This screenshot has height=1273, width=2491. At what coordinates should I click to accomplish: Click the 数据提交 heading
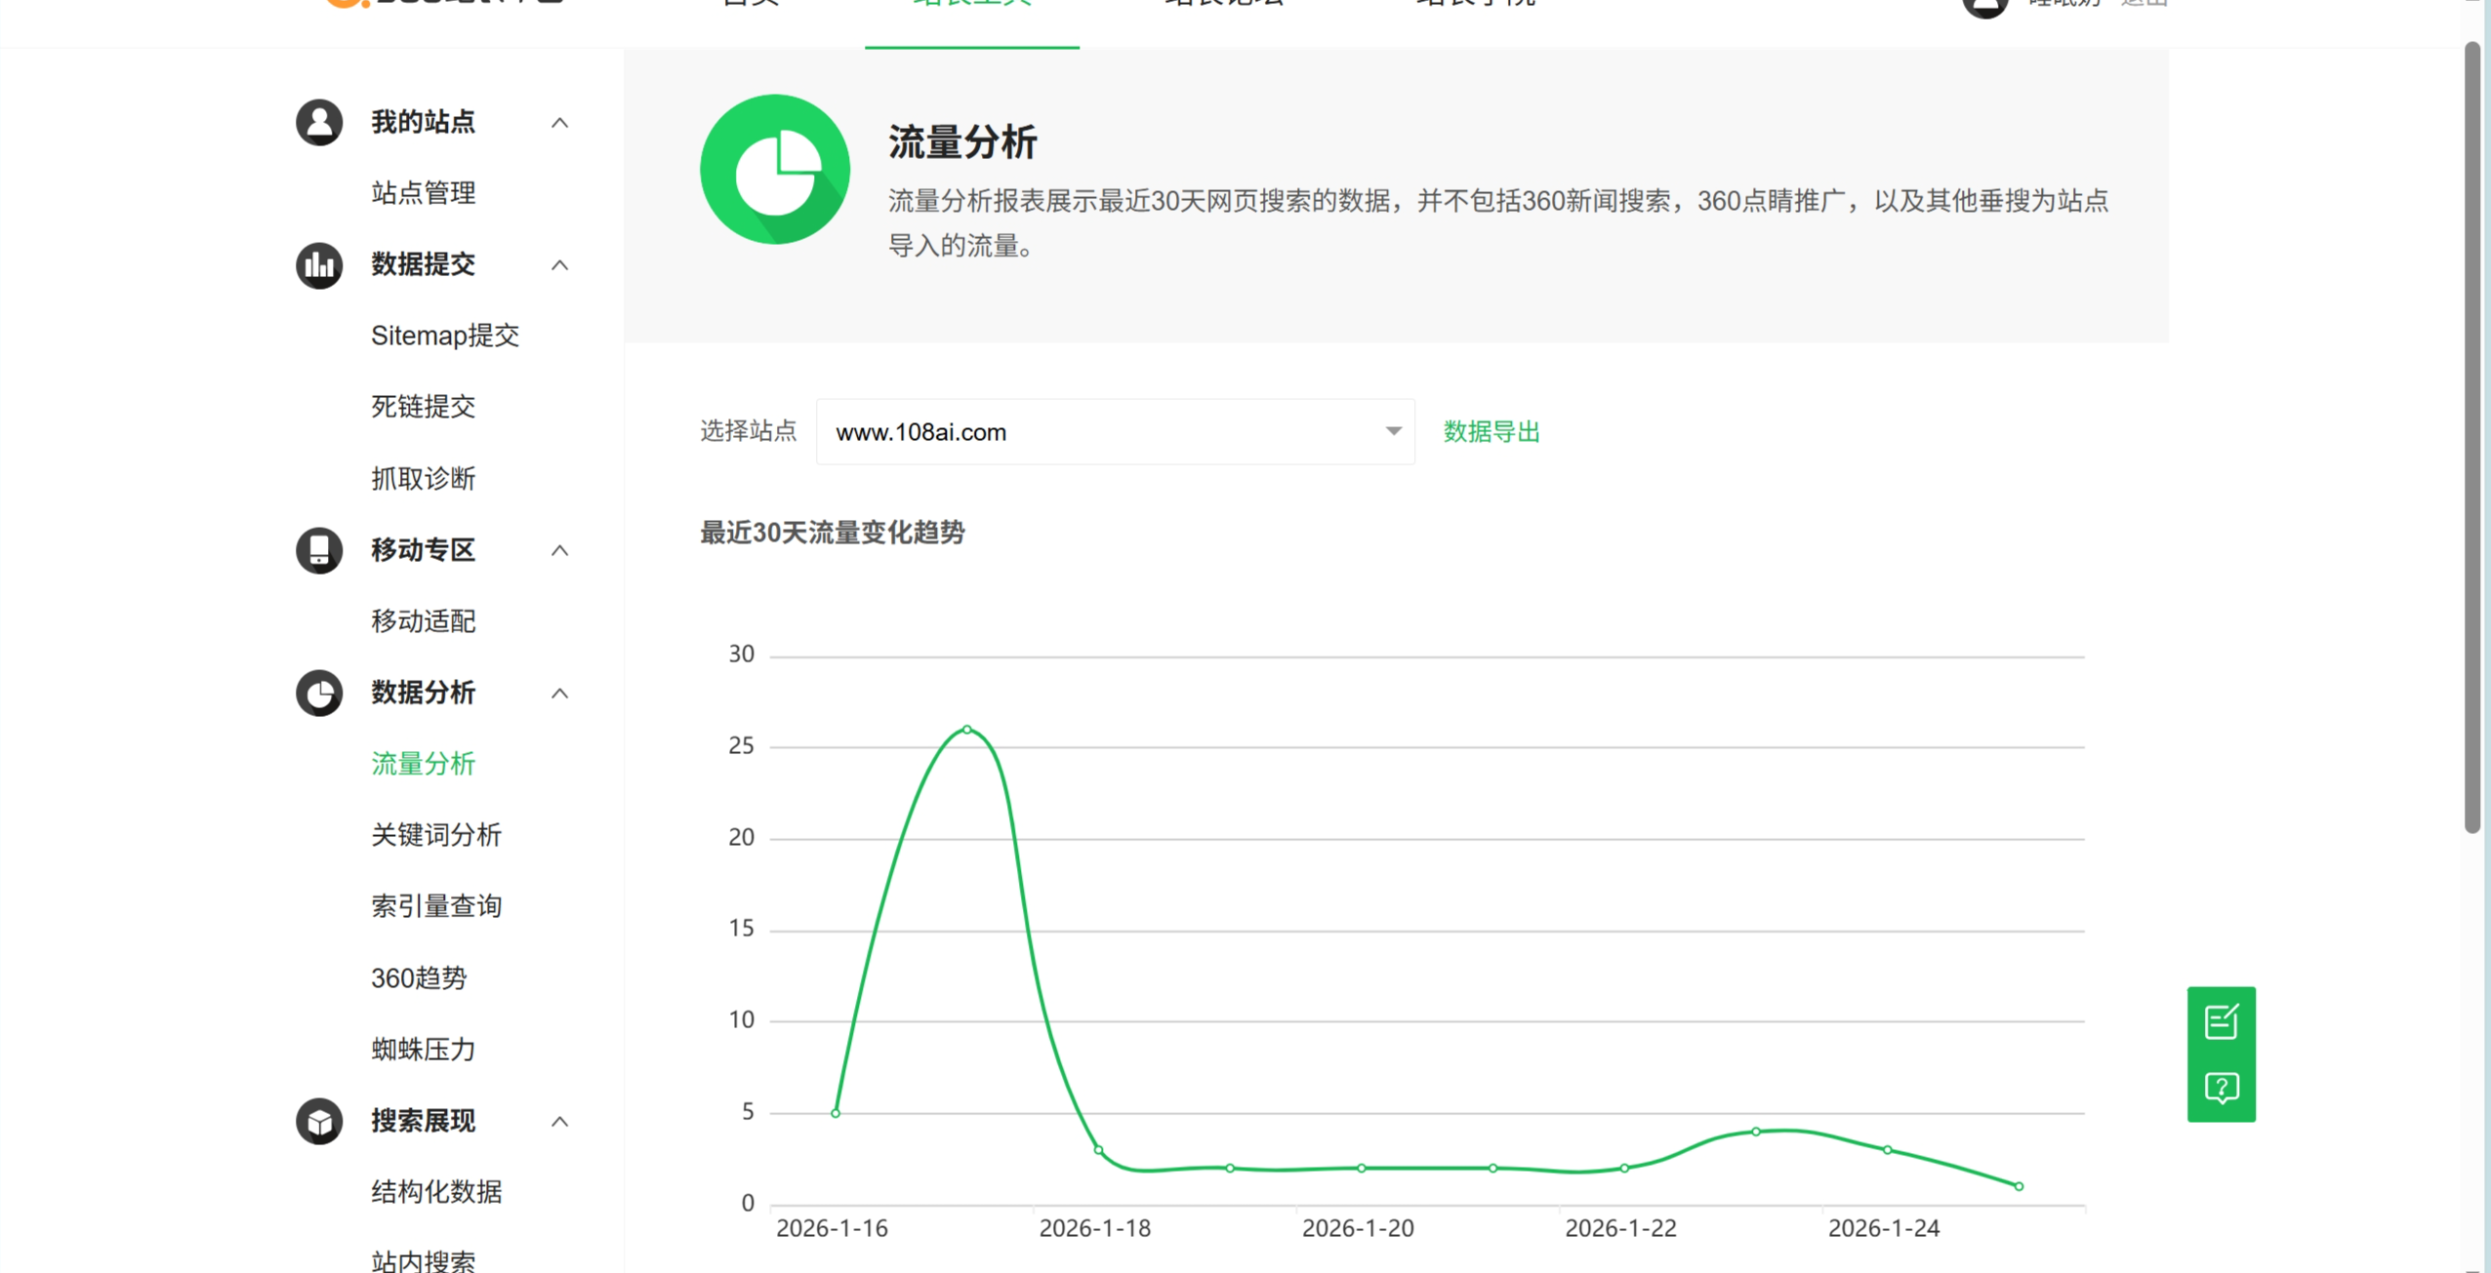pyautogui.click(x=424, y=264)
